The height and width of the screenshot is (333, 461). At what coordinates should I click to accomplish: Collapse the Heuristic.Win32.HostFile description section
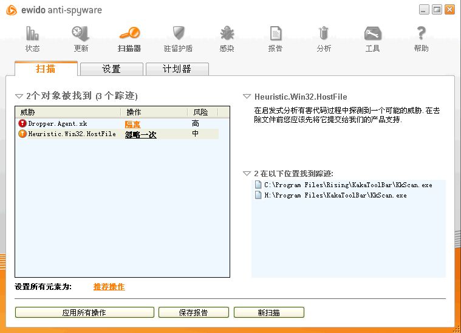(247, 97)
